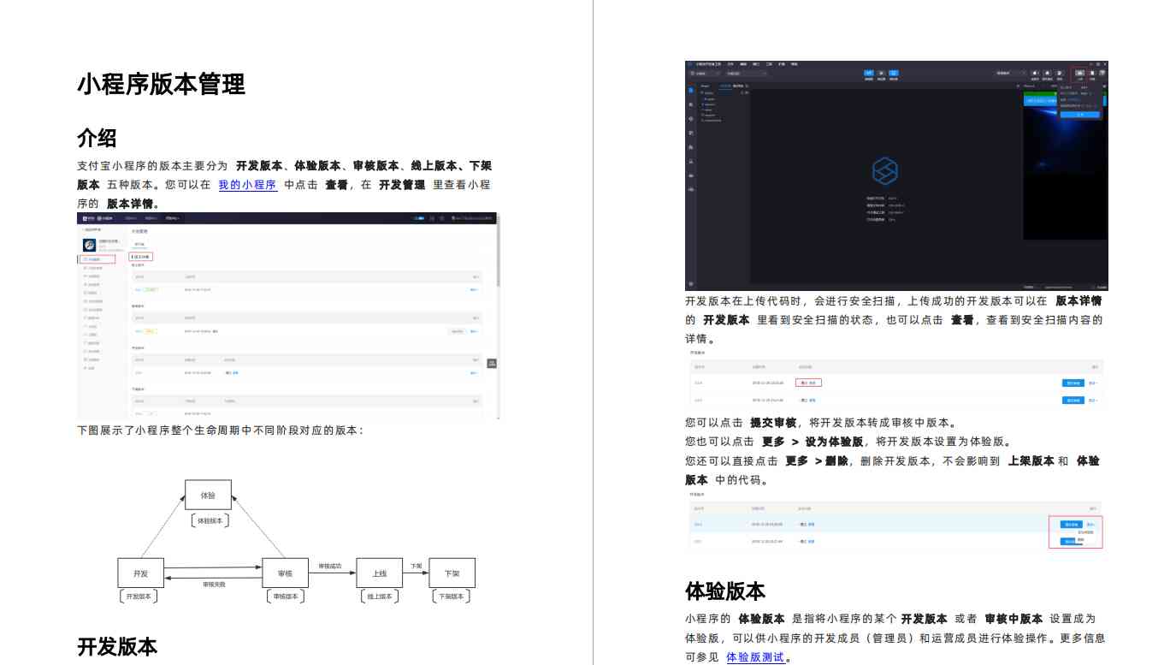Click the bold 开发管理 text in intro paragraph
The height and width of the screenshot is (665, 1176).
click(402, 184)
